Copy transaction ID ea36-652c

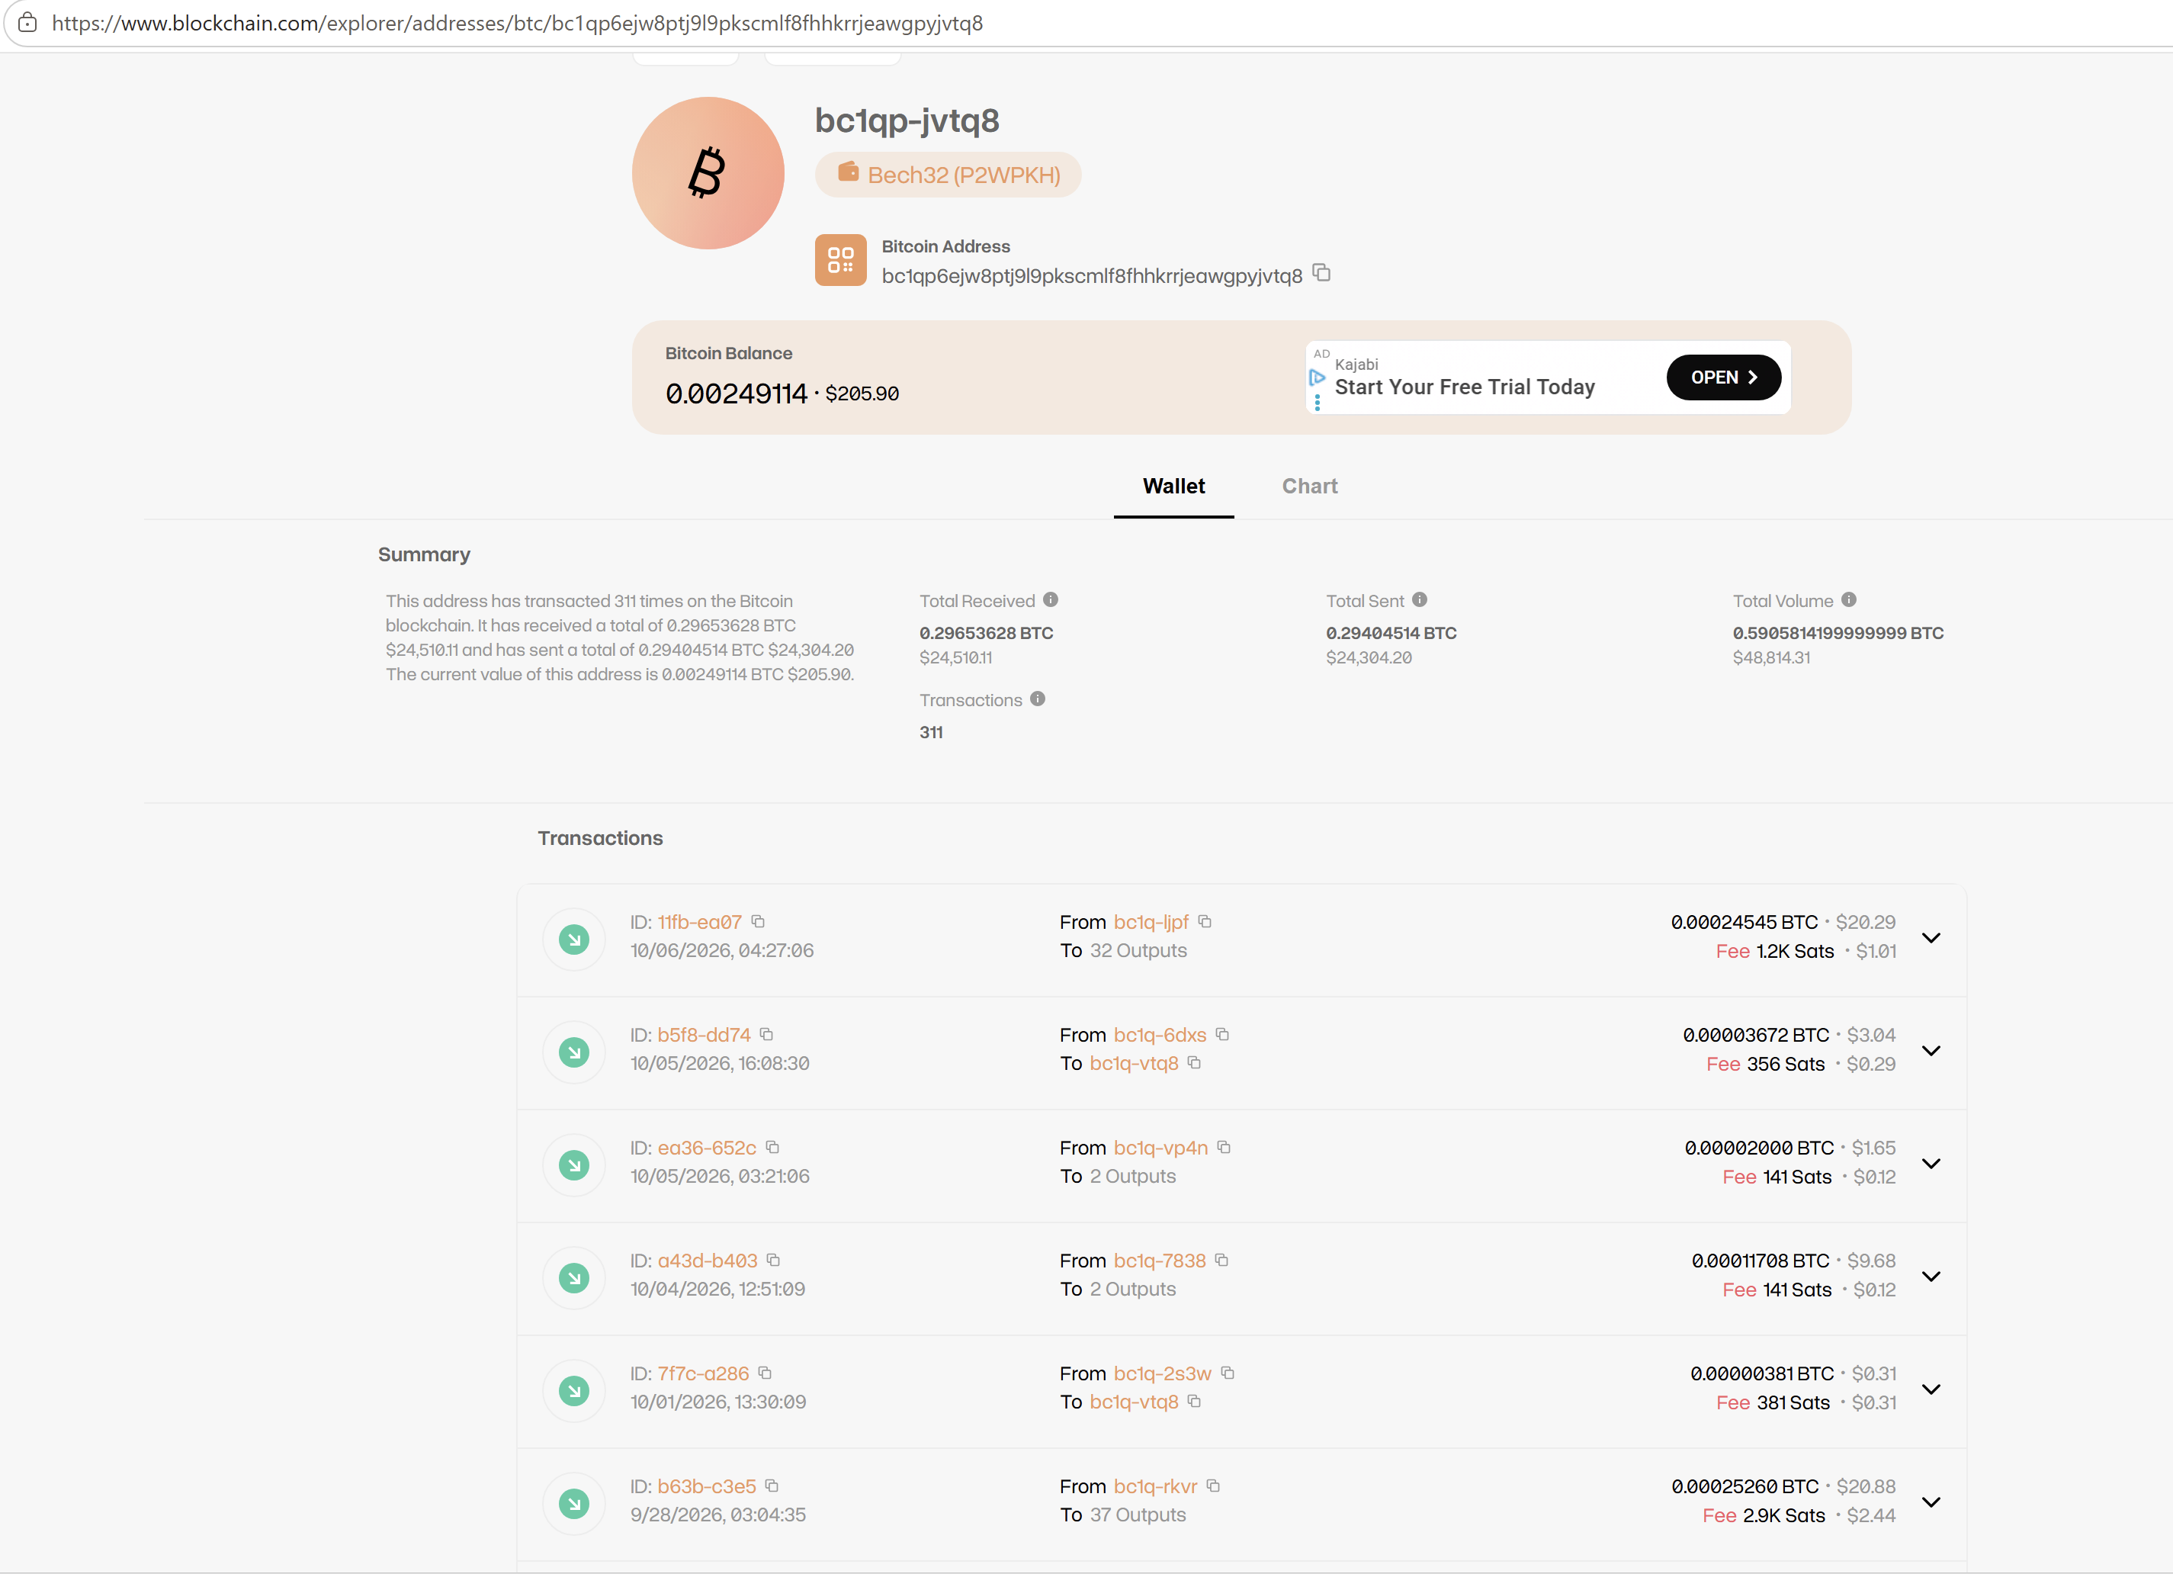[772, 1148]
